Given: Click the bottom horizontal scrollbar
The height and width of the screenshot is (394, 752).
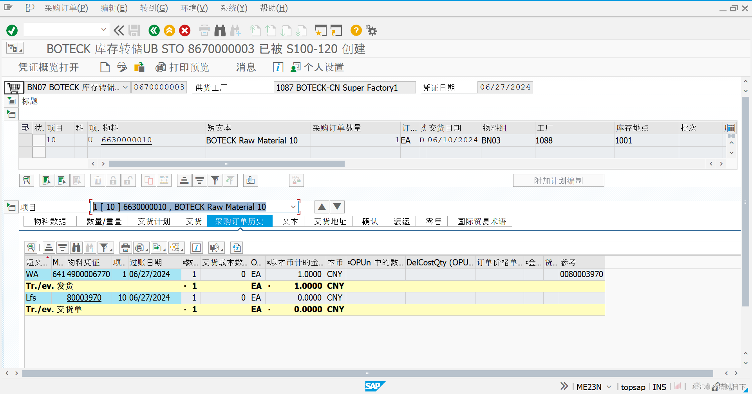Looking at the screenshot, I should [x=367, y=373].
